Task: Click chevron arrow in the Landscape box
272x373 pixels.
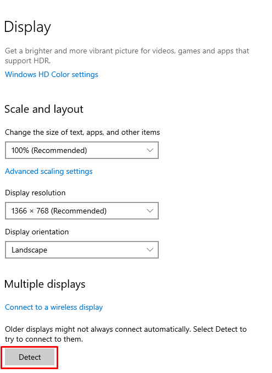Action: (150, 250)
